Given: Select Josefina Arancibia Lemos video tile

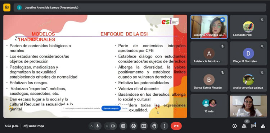Looking at the screenshot, I should (x=209, y=27).
